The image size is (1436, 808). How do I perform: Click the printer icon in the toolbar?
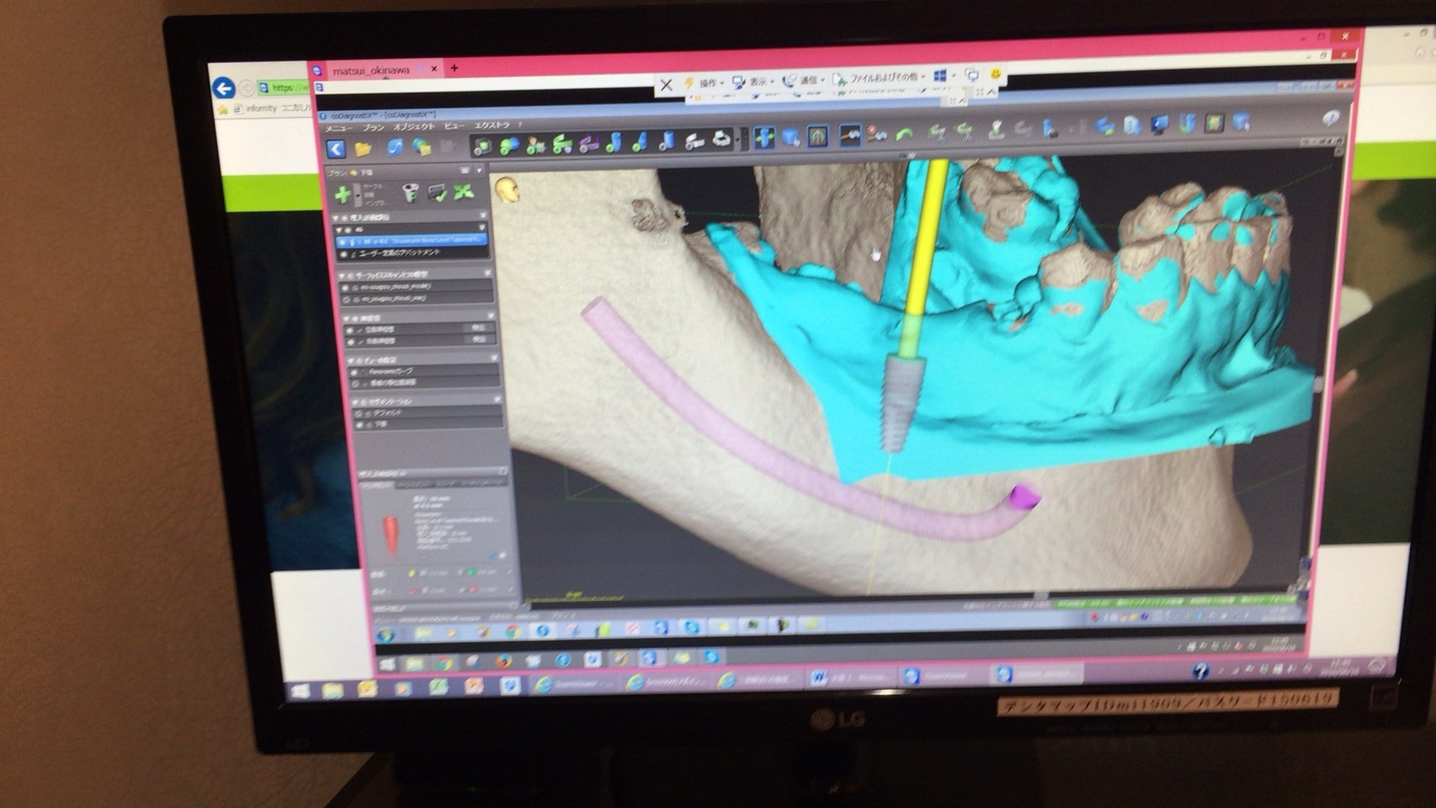(x=721, y=140)
